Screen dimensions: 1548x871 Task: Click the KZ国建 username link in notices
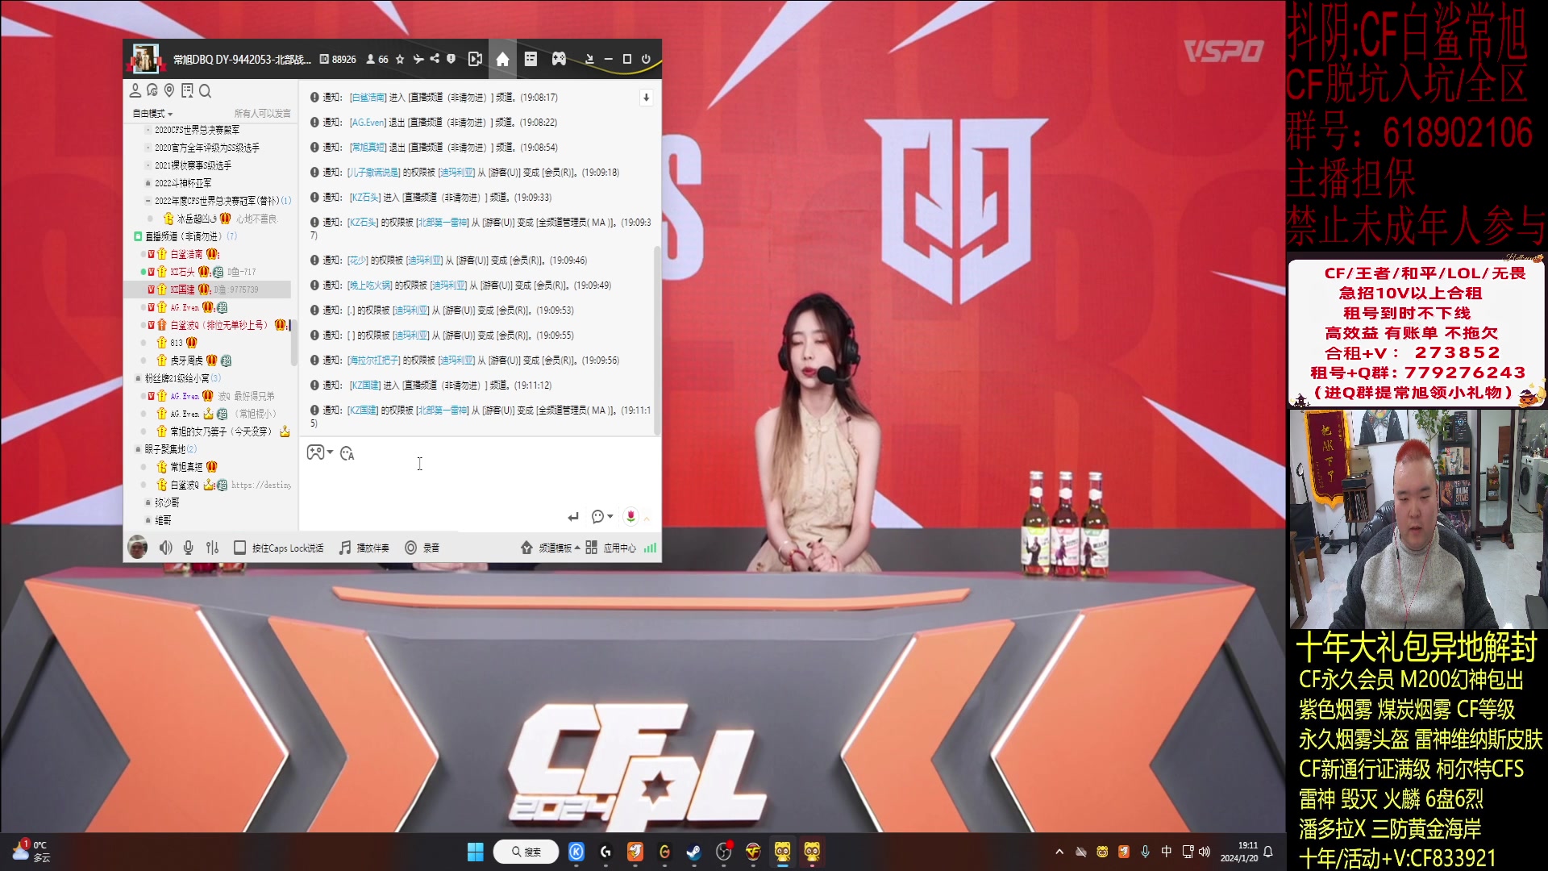point(364,385)
